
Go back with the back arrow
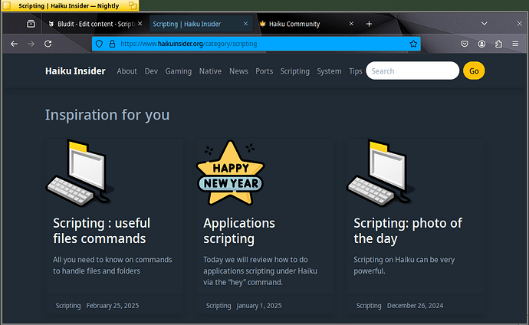[14, 44]
